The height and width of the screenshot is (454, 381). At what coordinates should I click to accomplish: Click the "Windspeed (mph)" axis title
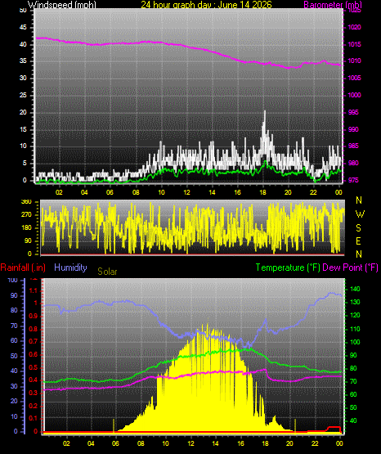[62, 4]
